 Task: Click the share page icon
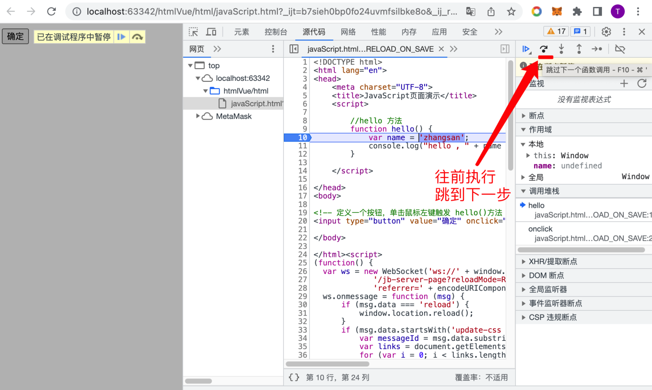click(491, 12)
